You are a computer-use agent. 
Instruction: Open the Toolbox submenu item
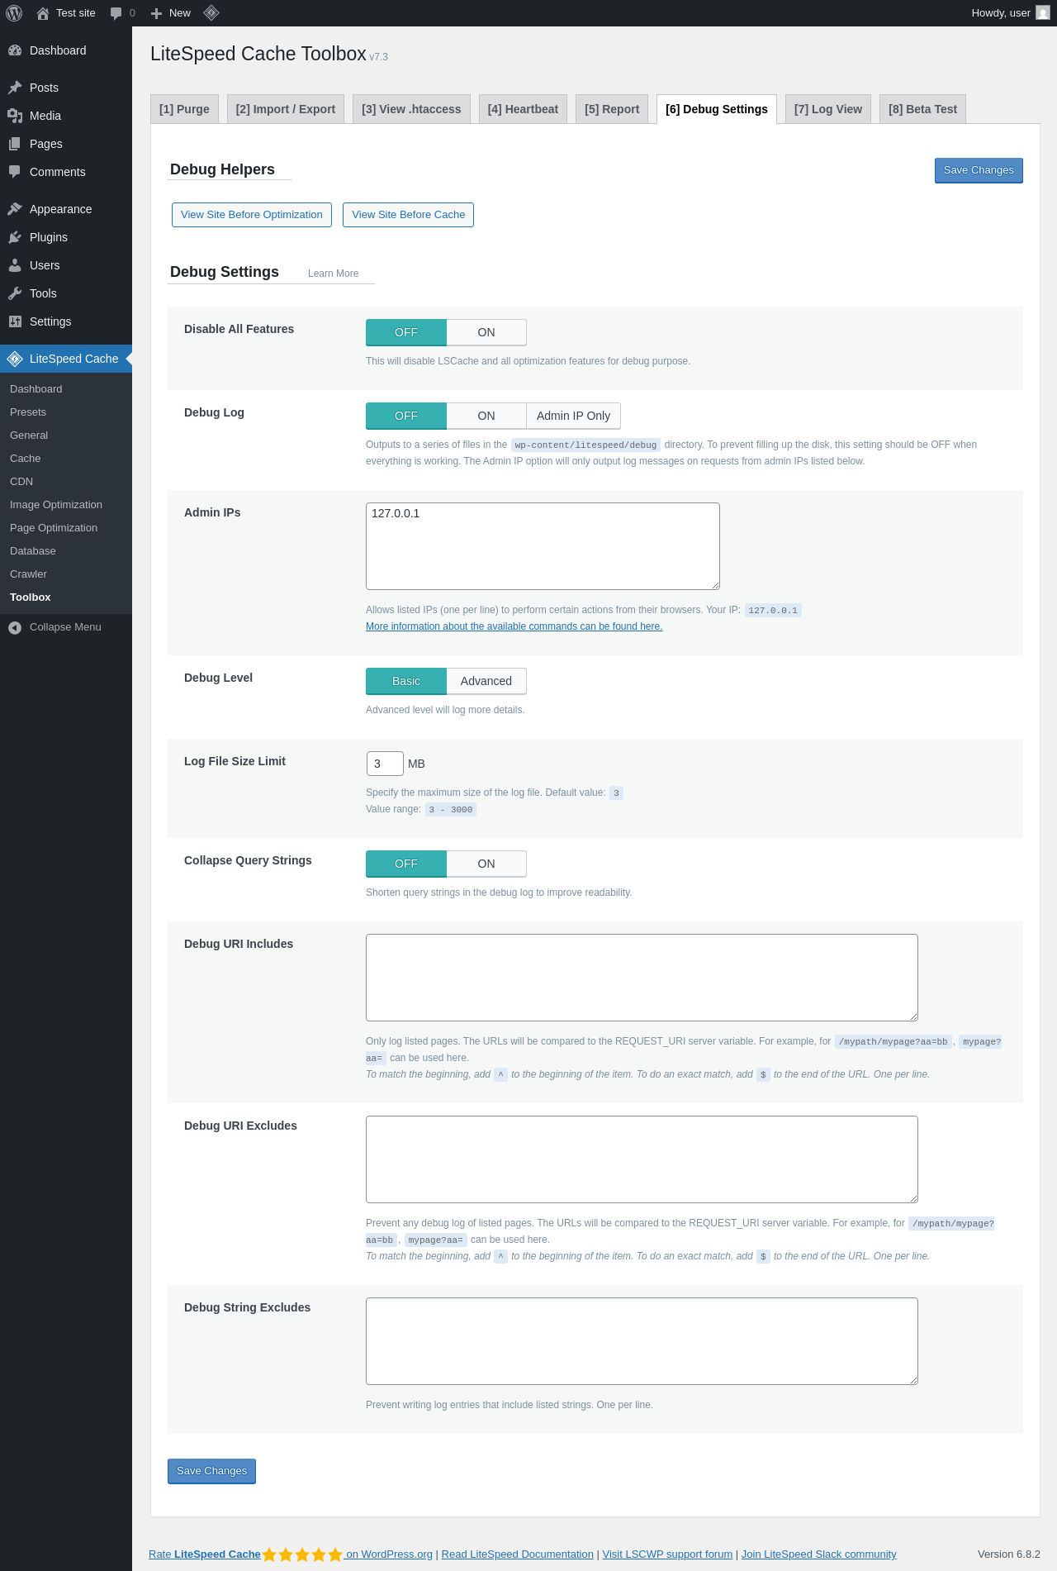tap(66, 597)
